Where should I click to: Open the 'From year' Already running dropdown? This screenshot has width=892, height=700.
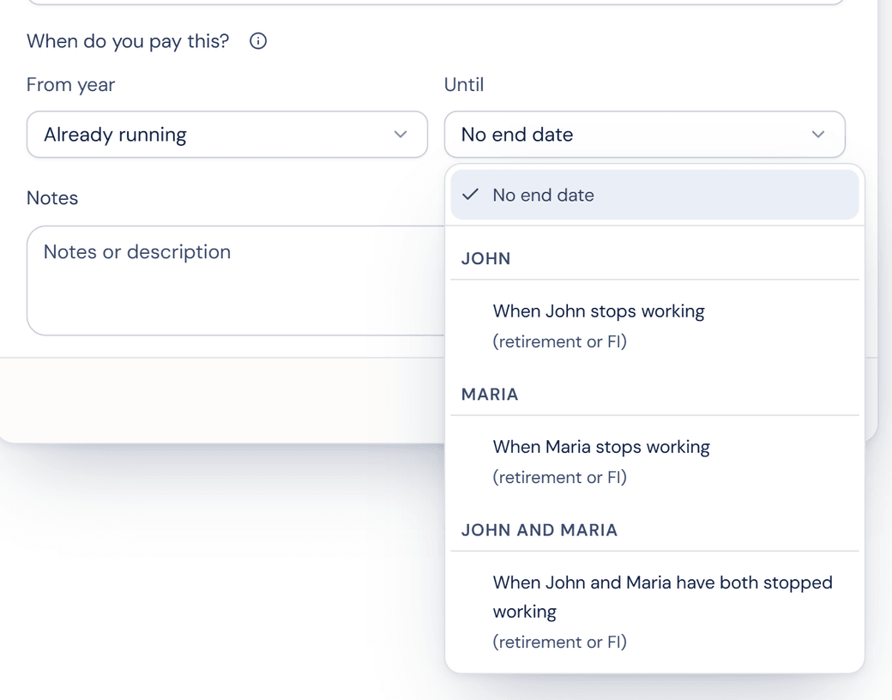(x=227, y=135)
